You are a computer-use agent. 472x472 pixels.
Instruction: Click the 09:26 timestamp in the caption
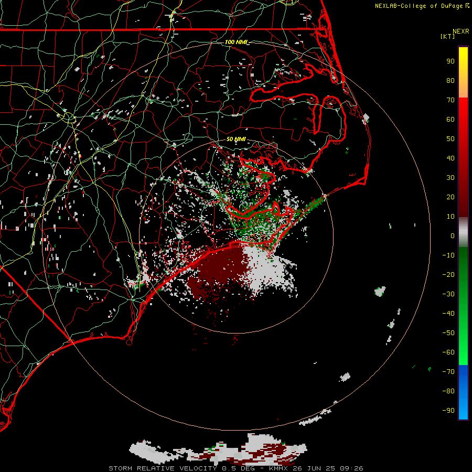[351, 468]
